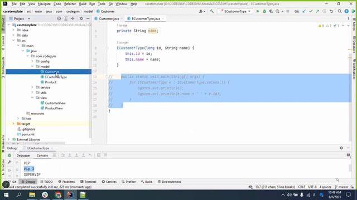Image resolution: width=357 pixels, height=200 pixels.
Task: Collapse the view package
Action: click(x=32, y=98)
